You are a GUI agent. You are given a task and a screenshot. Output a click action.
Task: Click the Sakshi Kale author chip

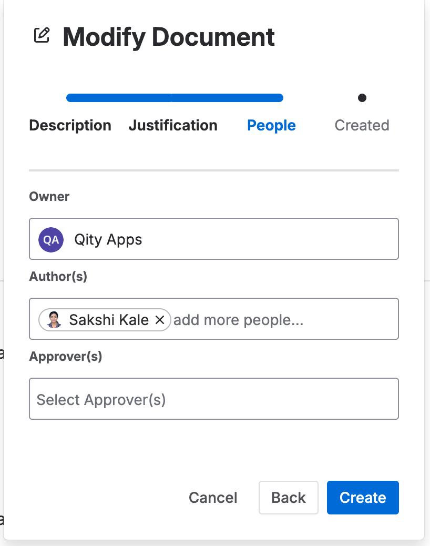click(105, 320)
